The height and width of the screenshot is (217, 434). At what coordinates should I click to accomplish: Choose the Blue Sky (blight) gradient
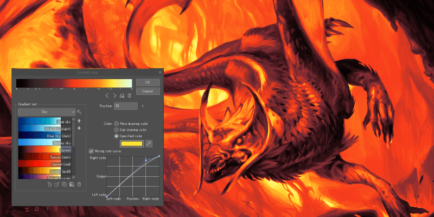45,129
